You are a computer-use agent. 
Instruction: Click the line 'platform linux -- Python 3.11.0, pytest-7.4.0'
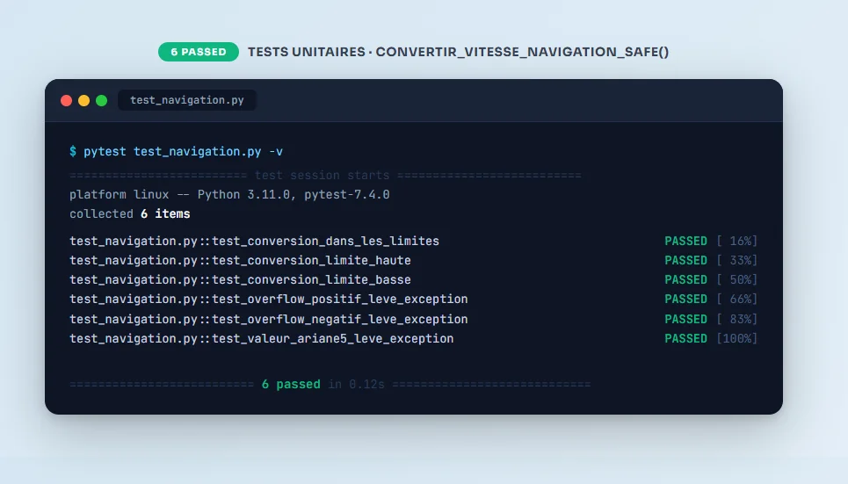click(229, 195)
